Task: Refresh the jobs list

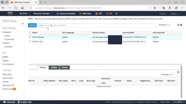Action: [x=178, y=25]
